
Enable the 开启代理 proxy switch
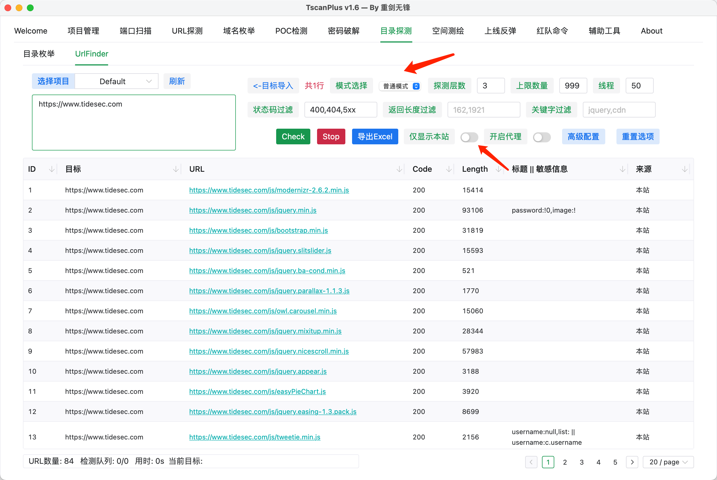pyautogui.click(x=542, y=137)
